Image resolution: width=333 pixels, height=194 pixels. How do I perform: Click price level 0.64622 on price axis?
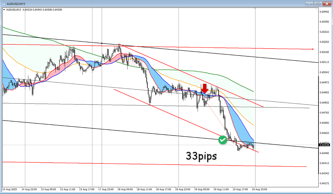(x=324, y=133)
